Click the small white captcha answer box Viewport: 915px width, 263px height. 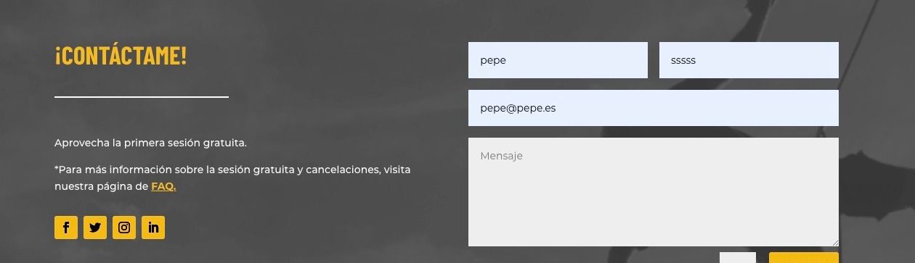click(x=738, y=258)
